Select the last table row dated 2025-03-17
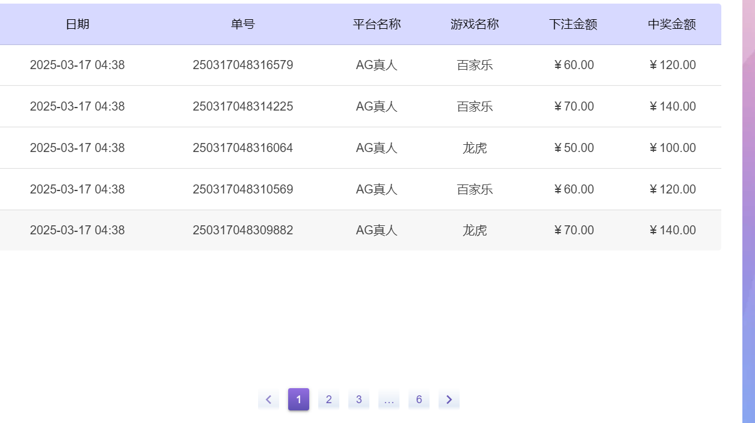755x423 pixels. point(77,230)
